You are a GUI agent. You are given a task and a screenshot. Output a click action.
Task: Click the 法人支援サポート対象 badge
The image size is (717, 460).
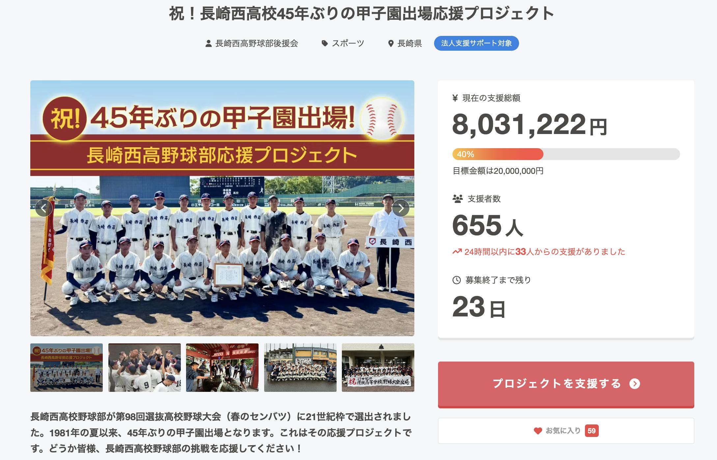coord(476,43)
